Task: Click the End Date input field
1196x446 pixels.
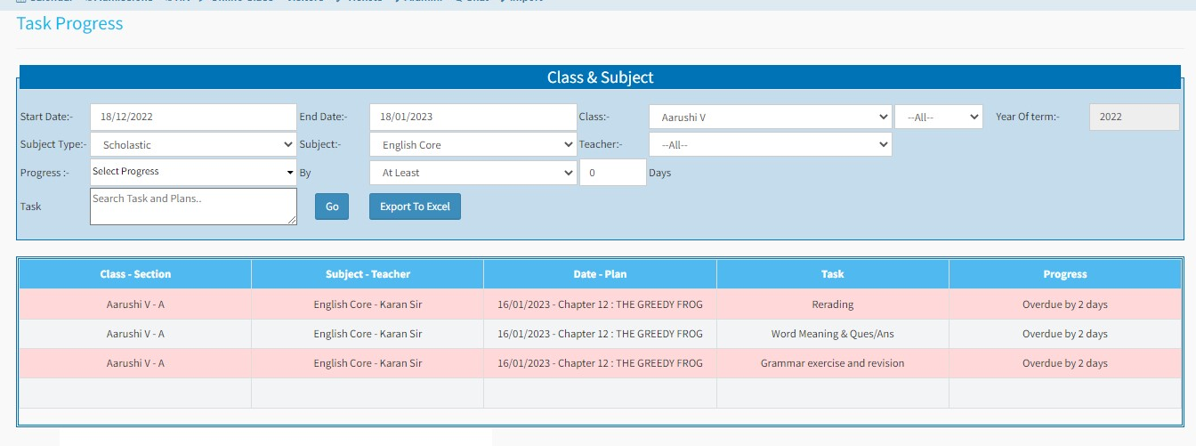Action: point(472,117)
